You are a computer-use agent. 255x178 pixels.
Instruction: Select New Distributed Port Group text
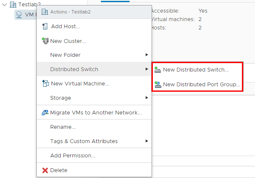point(201,84)
